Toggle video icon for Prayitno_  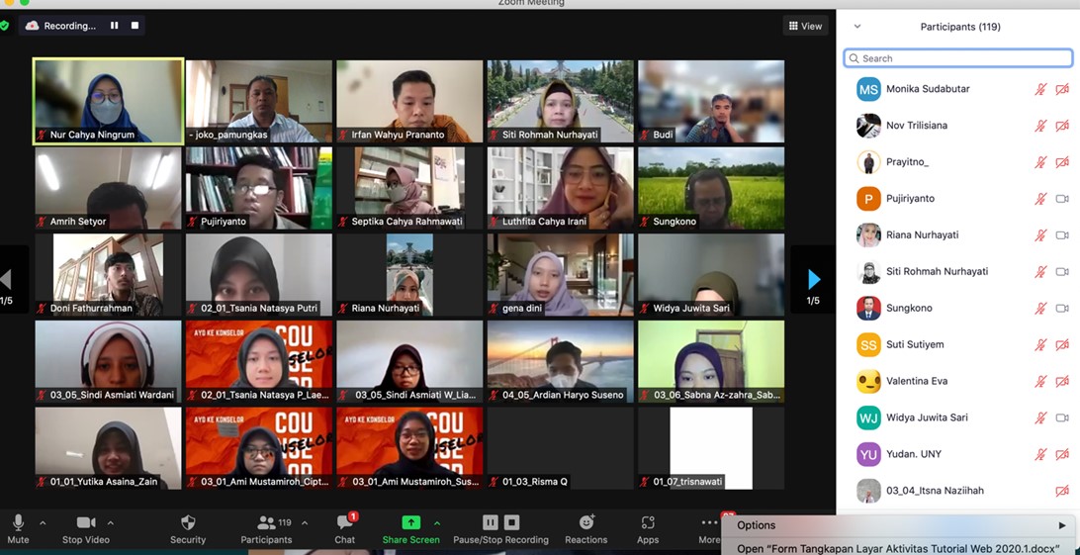(x=1062, y=162)
